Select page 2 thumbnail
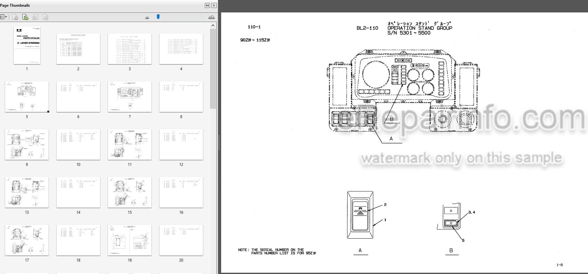The height and width of the screenshot is (274, 588). coord(78,49)
